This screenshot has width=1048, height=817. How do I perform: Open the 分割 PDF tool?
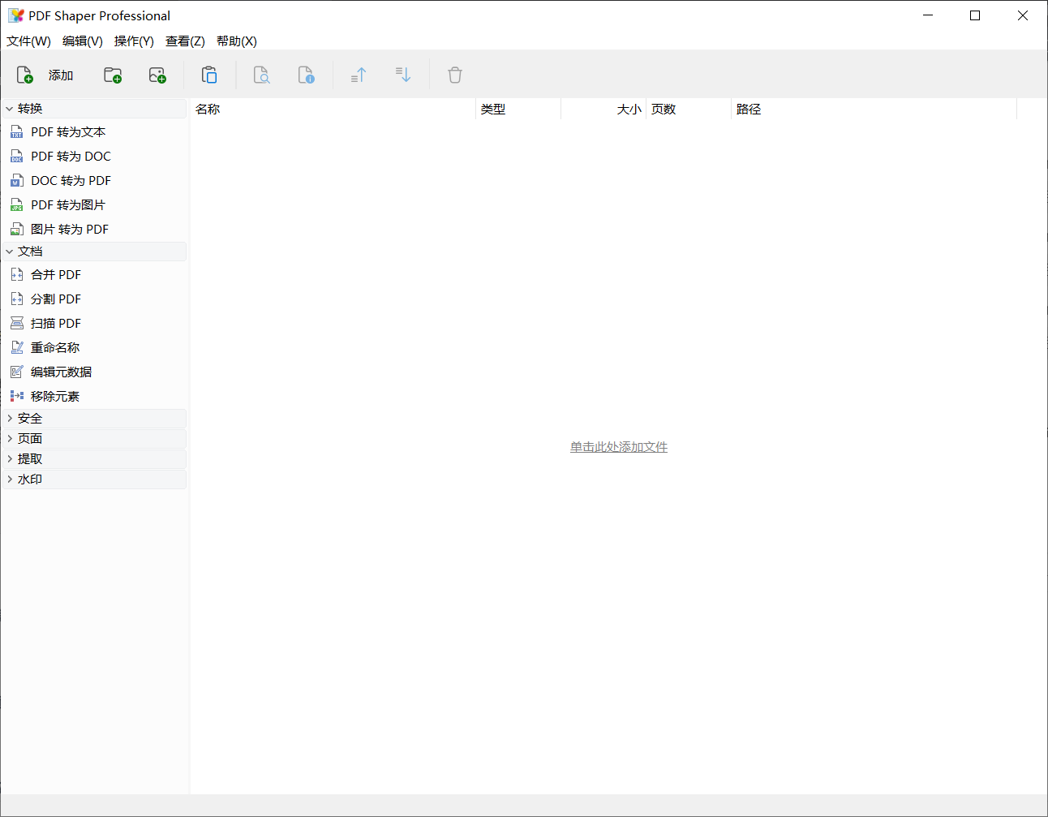(54, 299)
